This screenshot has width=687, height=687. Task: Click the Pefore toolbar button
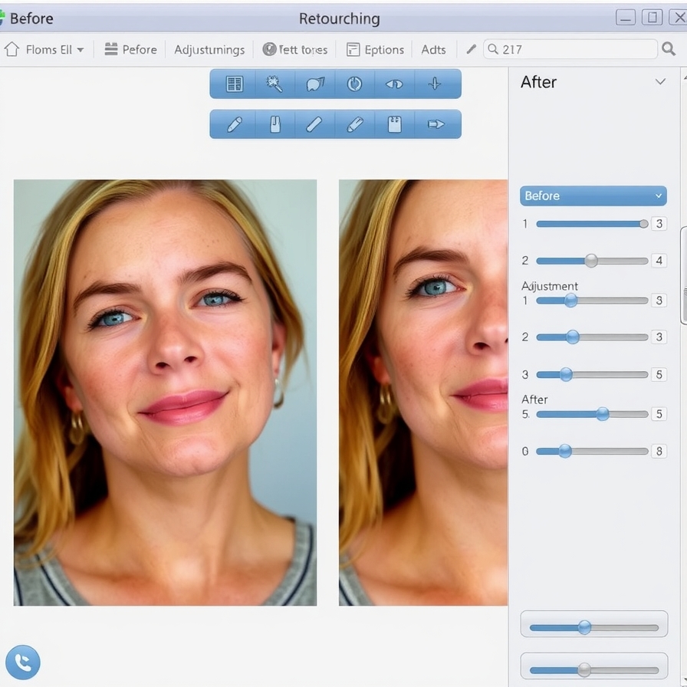click(x=130, y=50)
